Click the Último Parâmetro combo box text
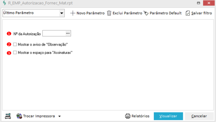Screen dimensions: 216x122 (18, 13)
